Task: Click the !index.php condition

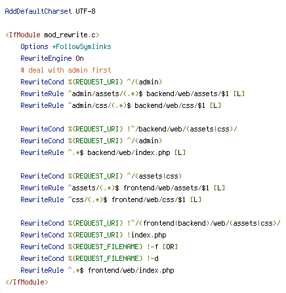Action: (x=147, y=235)
